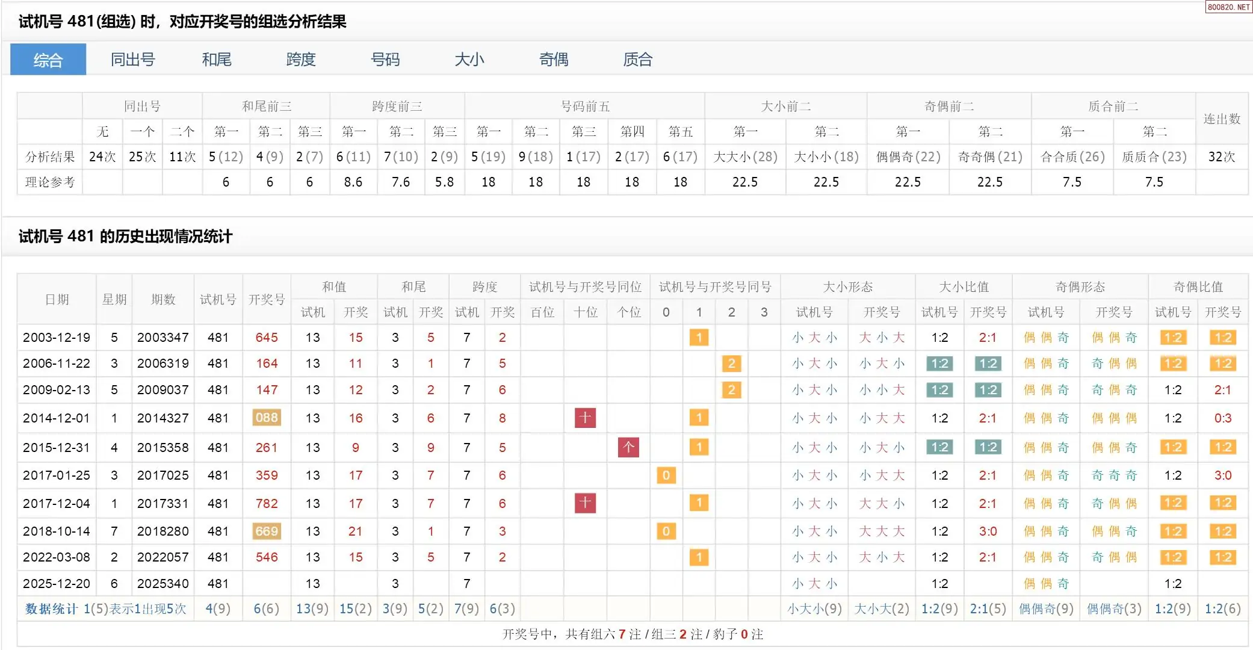Switch to the 同出号 tab
The height and width of the screenshot is (650, 1253).
click(132, 60)
